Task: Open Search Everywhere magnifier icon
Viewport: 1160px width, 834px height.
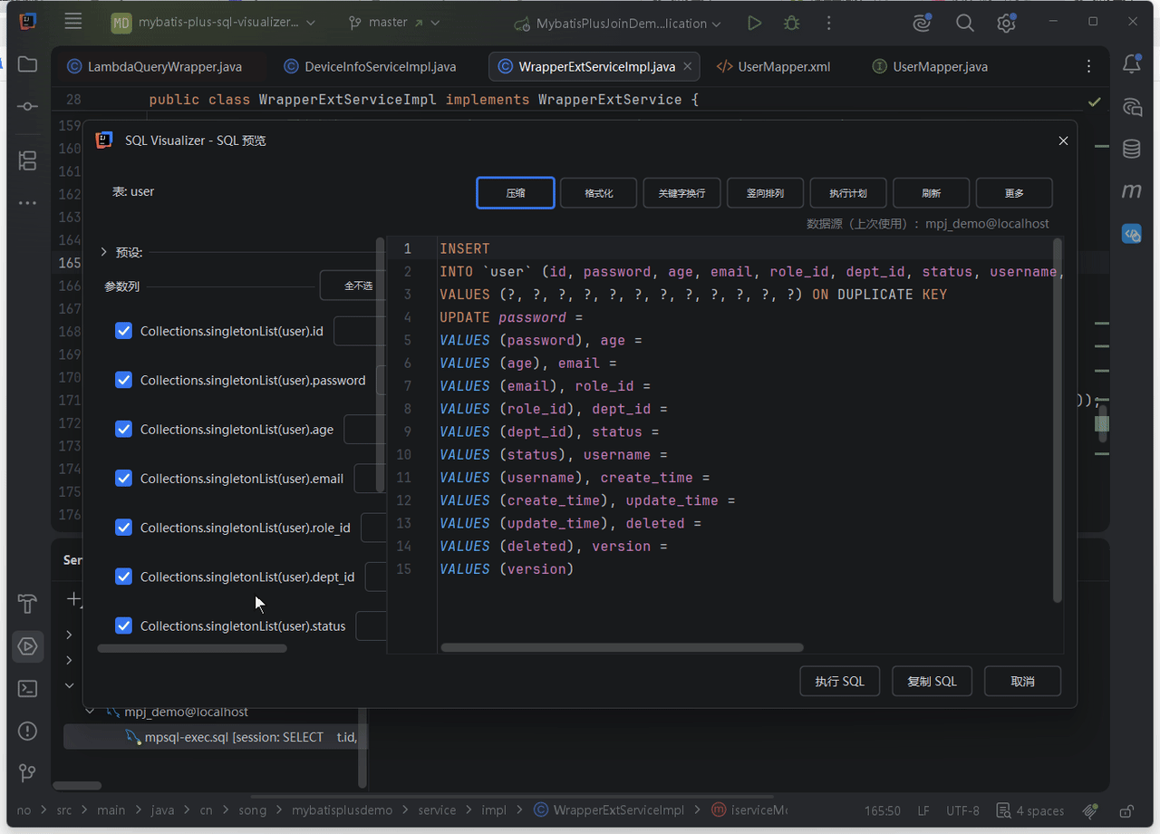Action: pos(965,24)
